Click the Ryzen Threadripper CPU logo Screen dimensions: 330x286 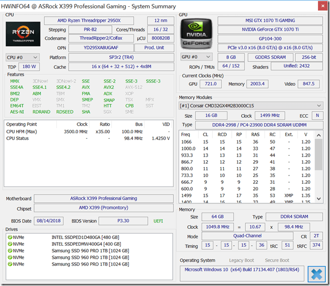pyautogui.click(x=23, y=34)
